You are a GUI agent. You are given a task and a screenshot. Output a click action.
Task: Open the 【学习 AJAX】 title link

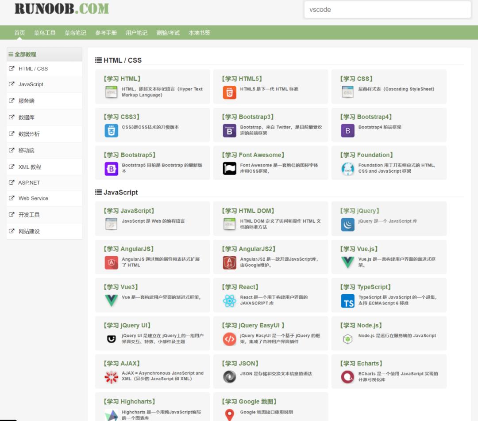click(x=122, y=363)
